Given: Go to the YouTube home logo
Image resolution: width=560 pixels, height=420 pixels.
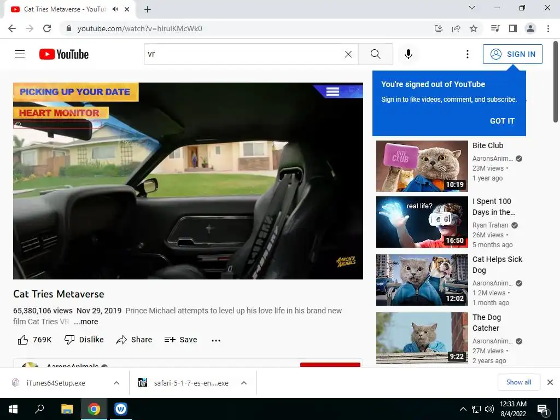Looking at the screenshot, I should [x=64, y=54].
